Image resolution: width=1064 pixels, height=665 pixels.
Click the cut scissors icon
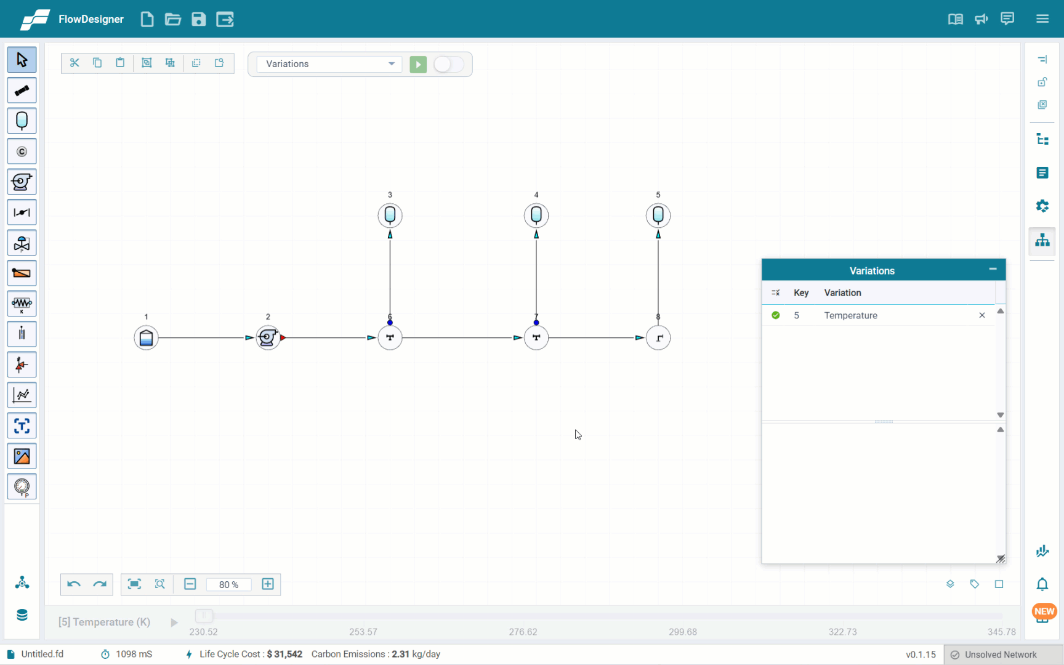point(75,63)
